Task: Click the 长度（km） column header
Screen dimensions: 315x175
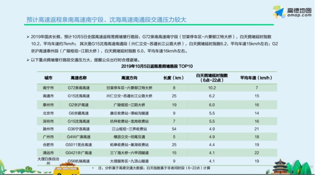Action: (x=173, y=78)
